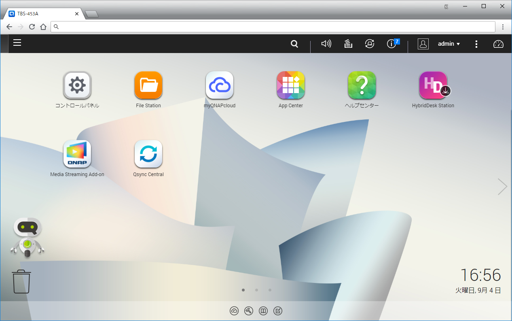Go to next desktop page arrow
Image resolution: width=512 pixels, height=321 pixels.
502,187
